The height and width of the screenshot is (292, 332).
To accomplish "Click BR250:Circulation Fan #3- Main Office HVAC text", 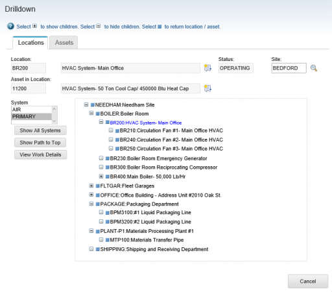I will tap(171, 149).
